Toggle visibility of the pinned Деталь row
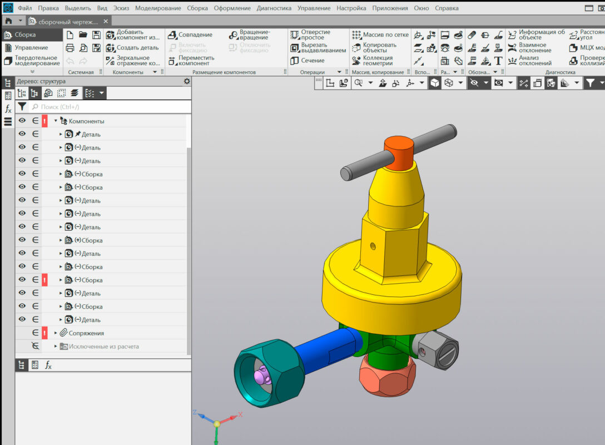Viewport: 605px width, 445px height. click(x=22, y=134)
